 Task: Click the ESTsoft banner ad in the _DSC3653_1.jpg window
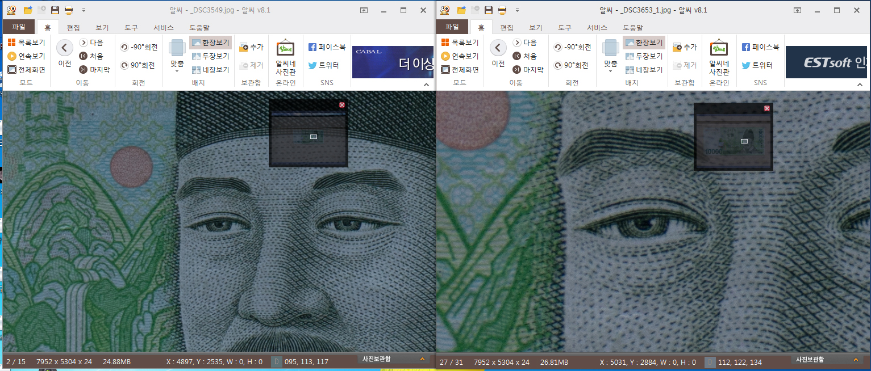[x=826, y=62]
